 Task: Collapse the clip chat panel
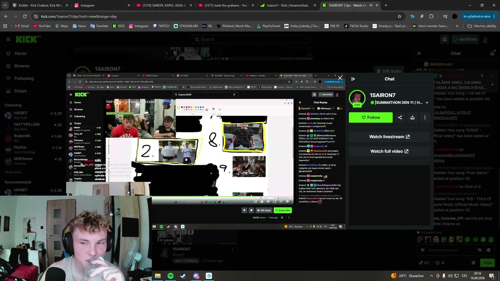[x=353, y=79]
